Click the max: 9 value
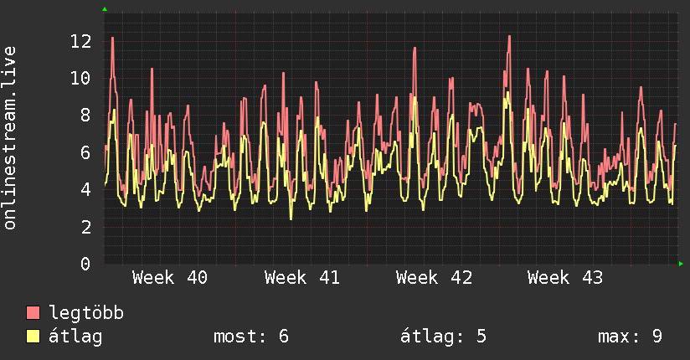The image size is (690, 360). coord(631,337)
